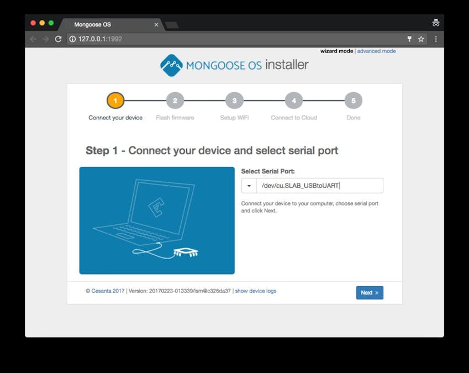This screenshot has width=469, height=373.
Task: Toggle the bookmark star in the address bar
Action: pos(421,39)
